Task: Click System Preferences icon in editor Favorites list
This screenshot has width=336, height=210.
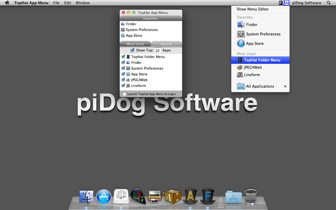Action: (123, 30)
